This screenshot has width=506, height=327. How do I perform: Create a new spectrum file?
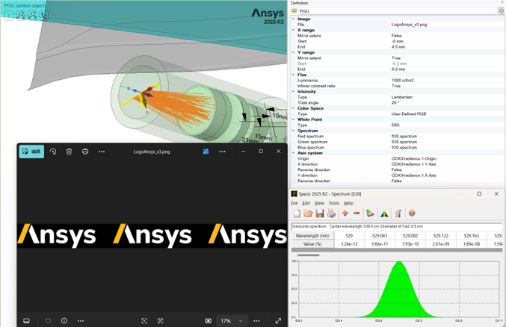[x=297, y=214]
